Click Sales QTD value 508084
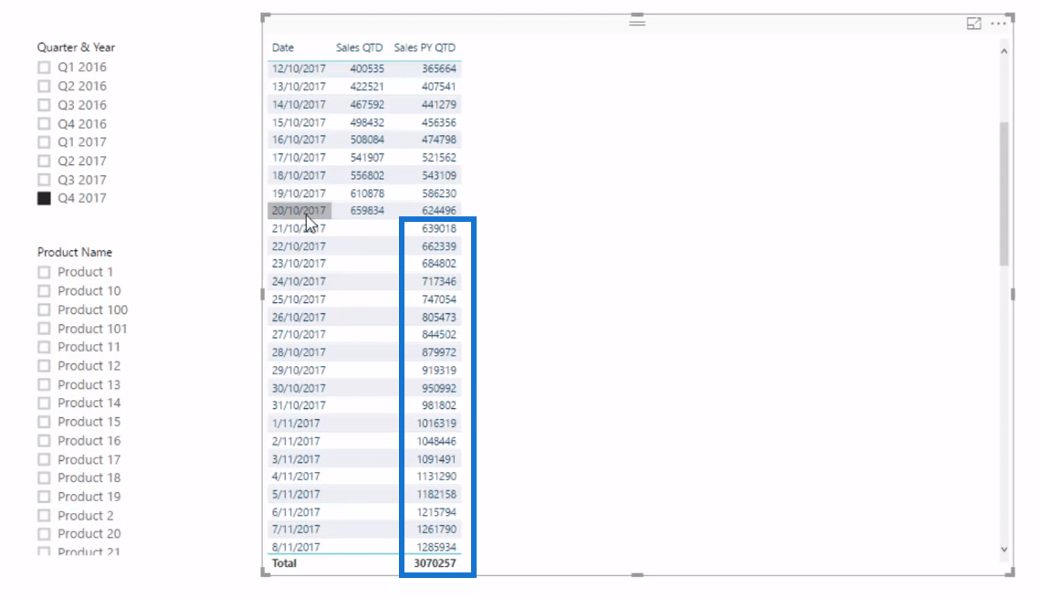1039x598 pixels. [367, 139]
